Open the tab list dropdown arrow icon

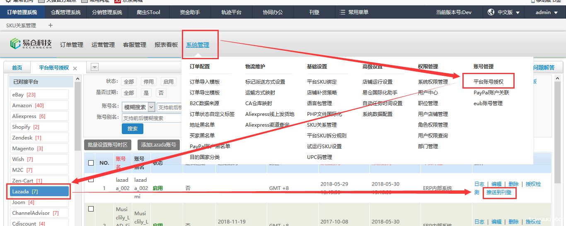coord(94,67)
